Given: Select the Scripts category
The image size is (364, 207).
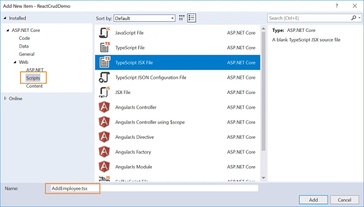Looking at the screenshot, I should (33, 78).
